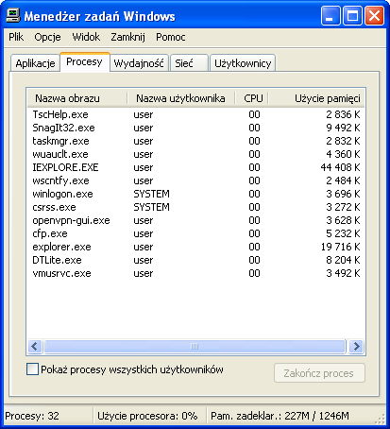Click the 5 232 K memory value
390x429 pixels.
(343, 233)
